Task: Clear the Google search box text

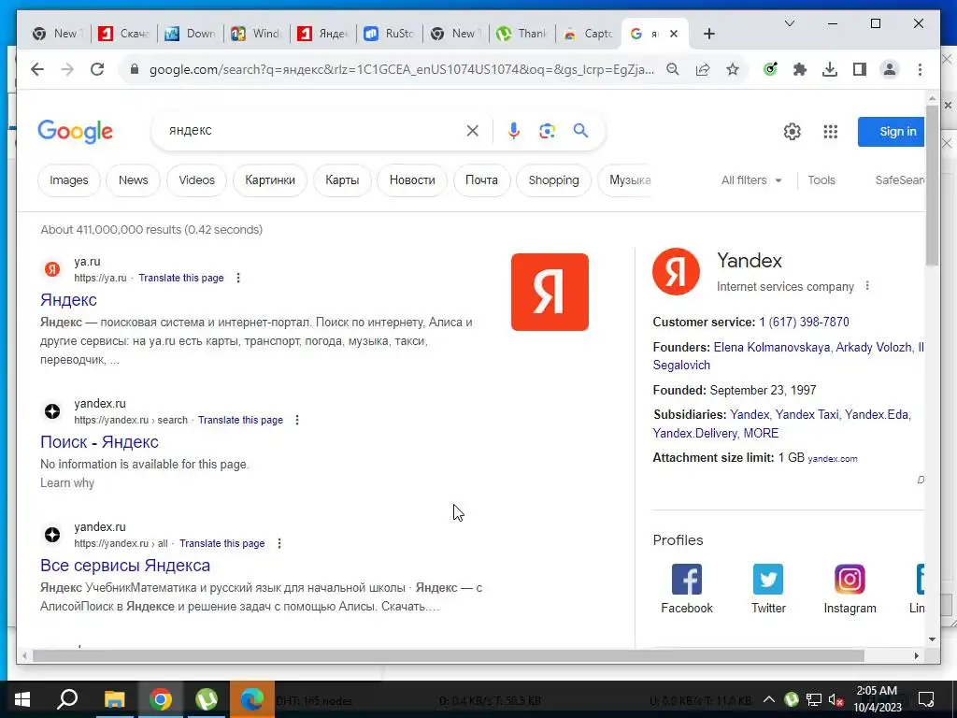Action: 472,131
